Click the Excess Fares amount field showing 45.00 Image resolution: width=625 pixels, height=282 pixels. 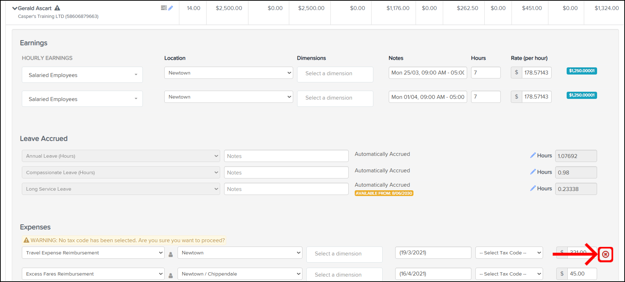pyautogui.click(x=582, y=274)
